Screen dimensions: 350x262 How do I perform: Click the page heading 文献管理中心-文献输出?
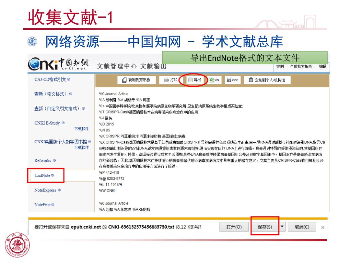click(132, 66)
